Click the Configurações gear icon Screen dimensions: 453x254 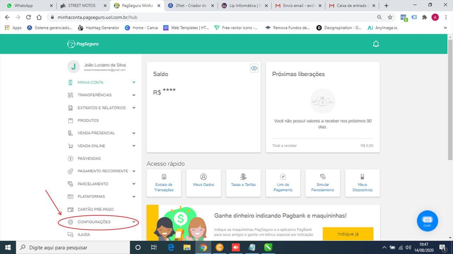70,222
